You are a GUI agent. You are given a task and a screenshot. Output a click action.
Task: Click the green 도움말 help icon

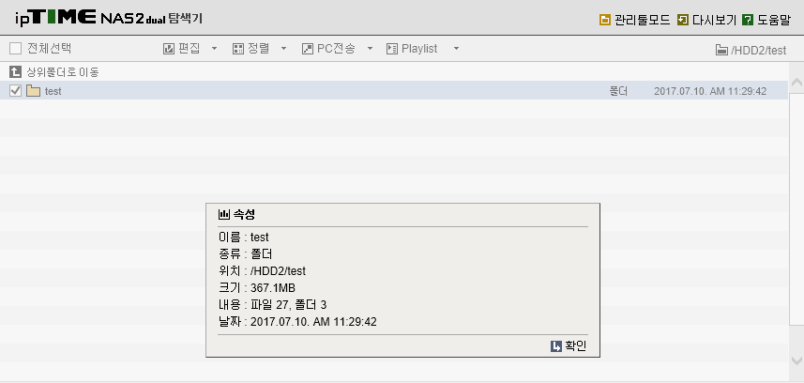(748, 20)
